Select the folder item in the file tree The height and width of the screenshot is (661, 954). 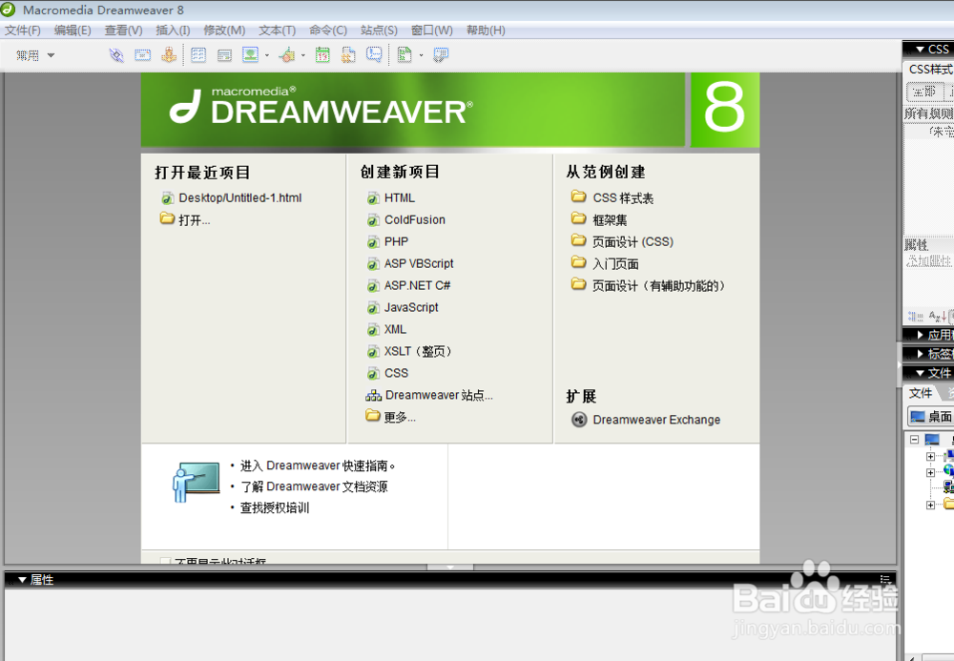948,505
